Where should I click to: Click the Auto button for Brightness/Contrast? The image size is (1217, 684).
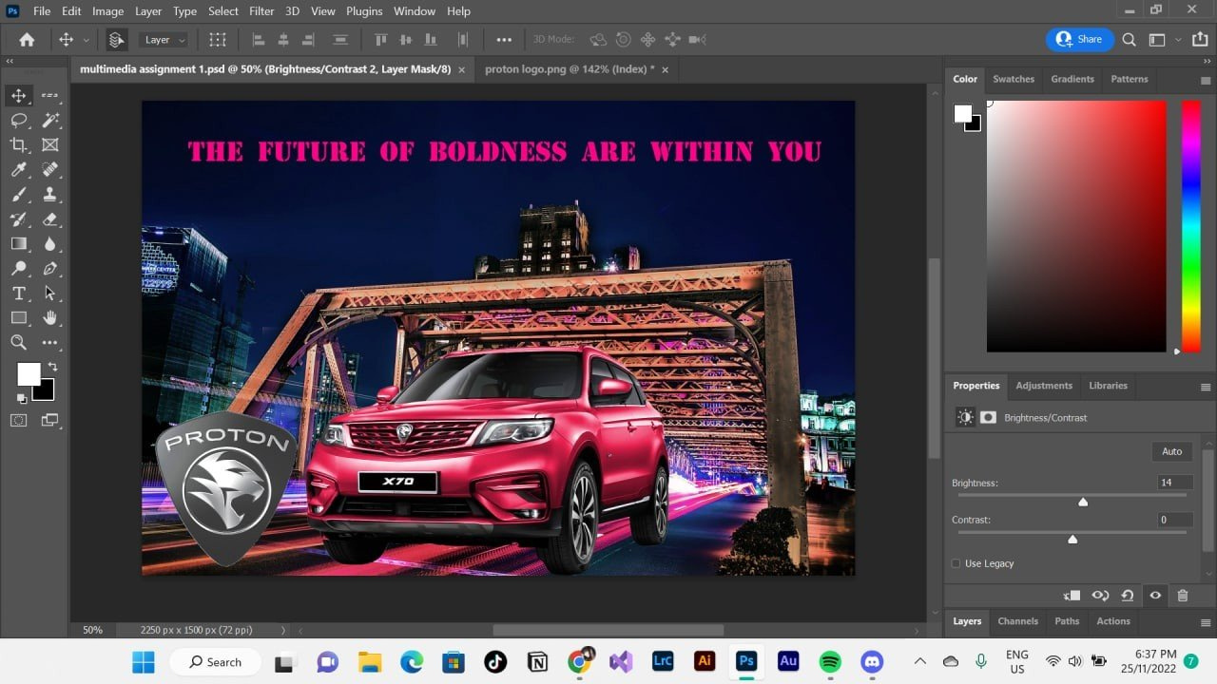pos(1171,451)
